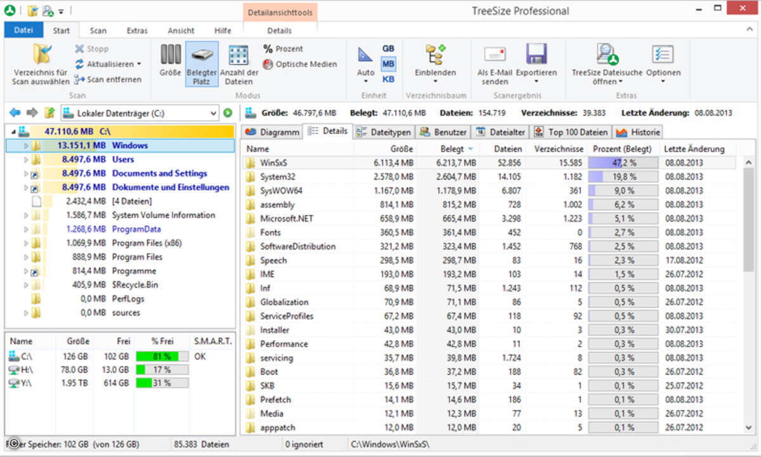The height and width of the screenshot is (457, 761).
Task: Select the System Volume Information folder
Action: 164,215
